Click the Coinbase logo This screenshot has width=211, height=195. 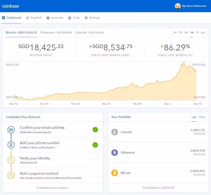point(11,6)
